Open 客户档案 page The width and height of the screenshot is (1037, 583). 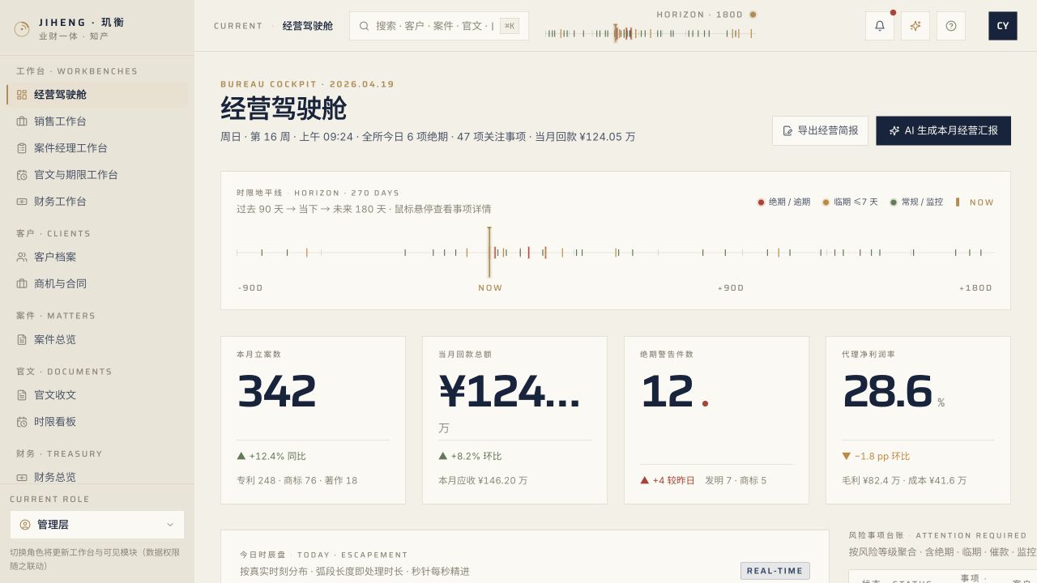click(97, 257)
